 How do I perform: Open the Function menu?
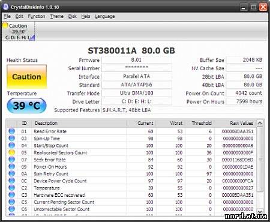(37, 16)
